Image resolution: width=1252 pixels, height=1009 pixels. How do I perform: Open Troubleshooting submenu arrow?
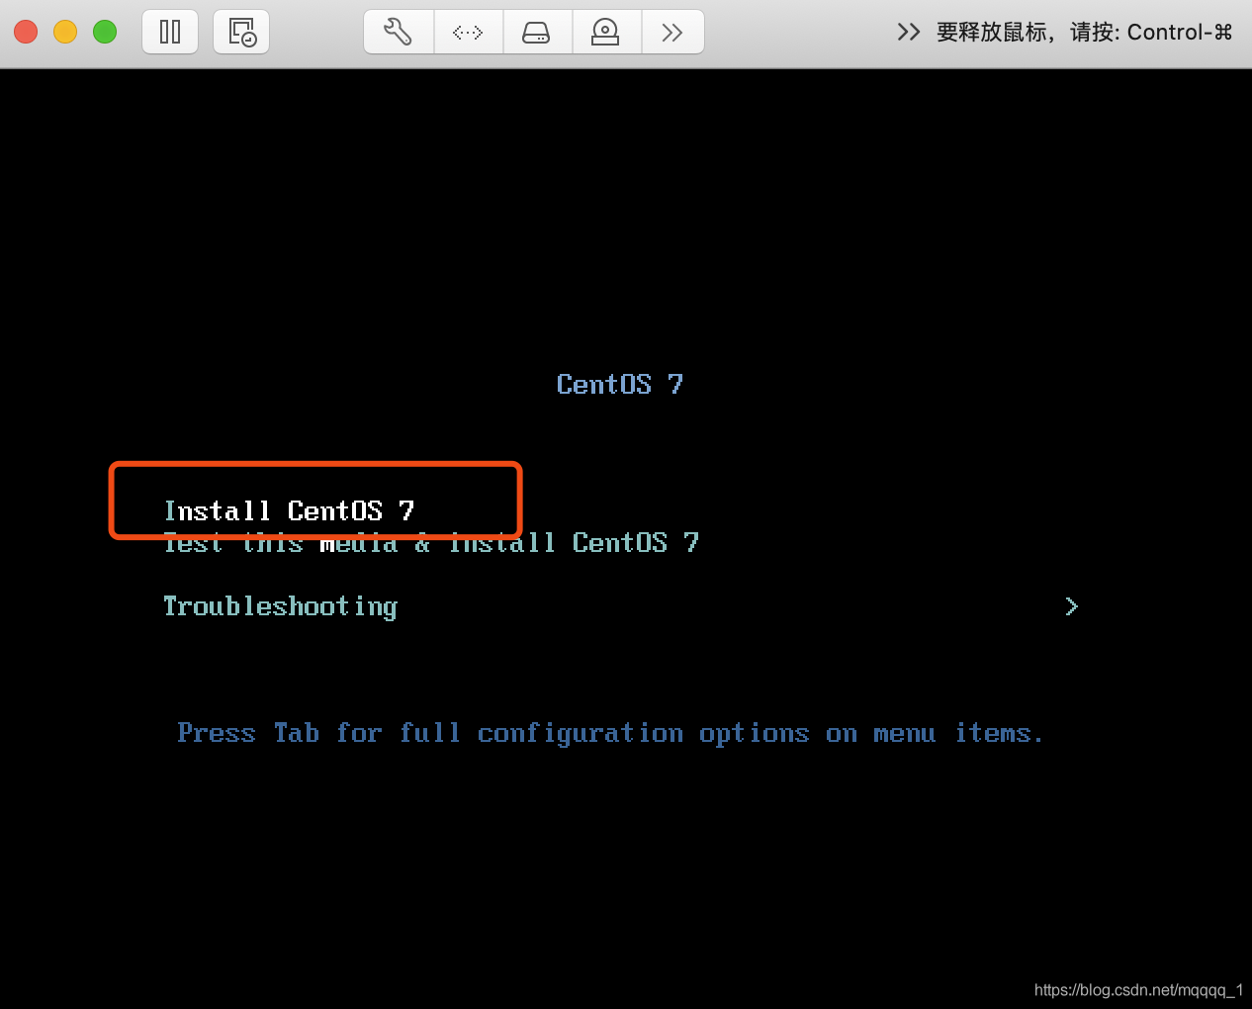(x=1071, y=606)
